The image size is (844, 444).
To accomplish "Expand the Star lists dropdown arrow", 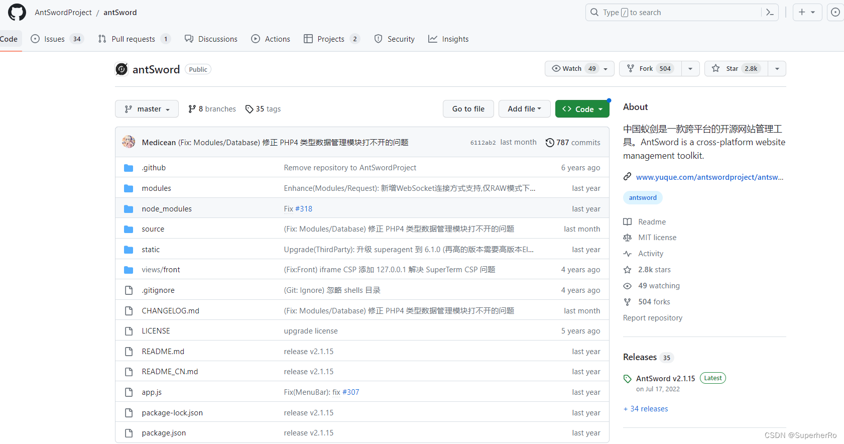I will click(x=777, y=68).
